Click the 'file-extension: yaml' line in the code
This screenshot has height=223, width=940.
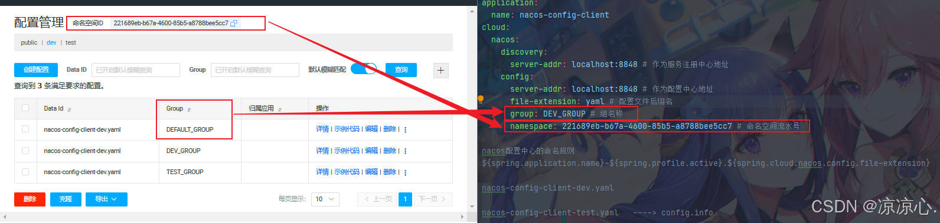[591, 101]
